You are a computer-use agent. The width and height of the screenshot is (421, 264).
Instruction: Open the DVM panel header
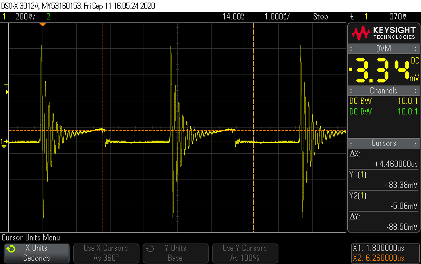pyautogui.click(x=384, y=49)
